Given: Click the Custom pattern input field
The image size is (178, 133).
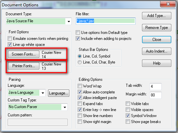Looking at the screenshot, I should (x=38, y=122).
